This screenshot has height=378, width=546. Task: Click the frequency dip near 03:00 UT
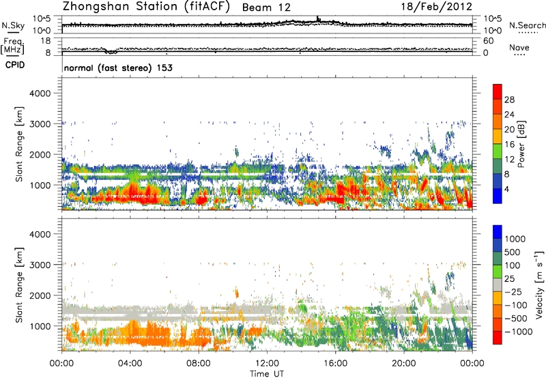tap(111, 51)
